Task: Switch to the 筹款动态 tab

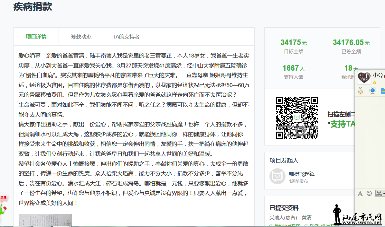Action: click(81, 37)
